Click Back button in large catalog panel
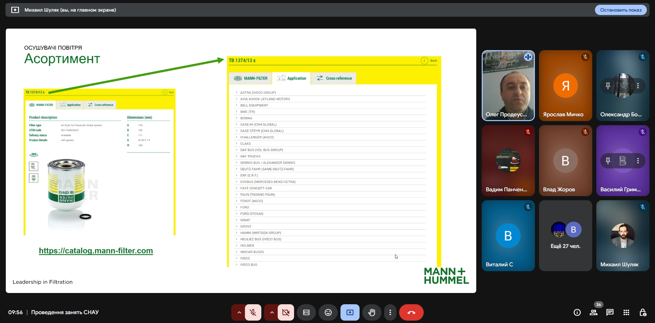 (429, 60)
